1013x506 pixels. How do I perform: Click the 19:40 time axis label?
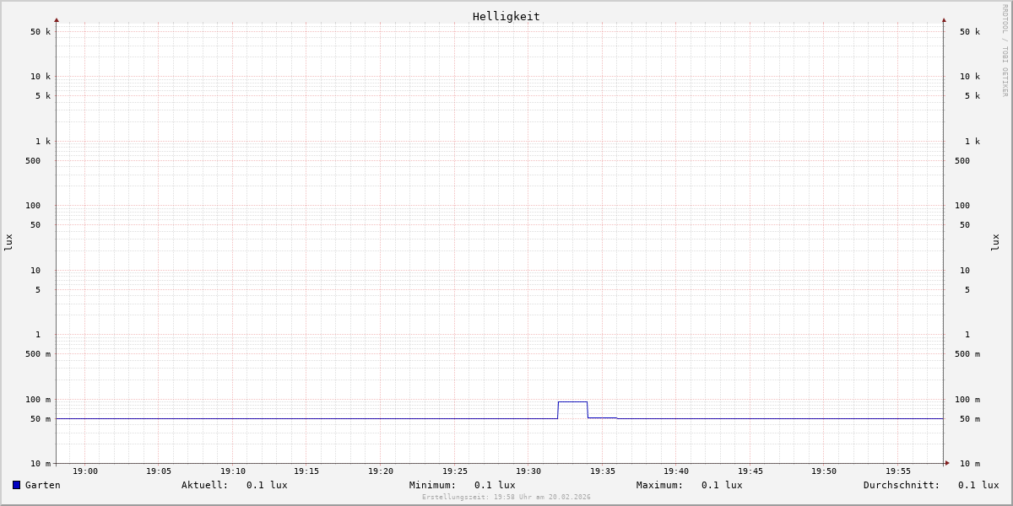click(676, 471)
